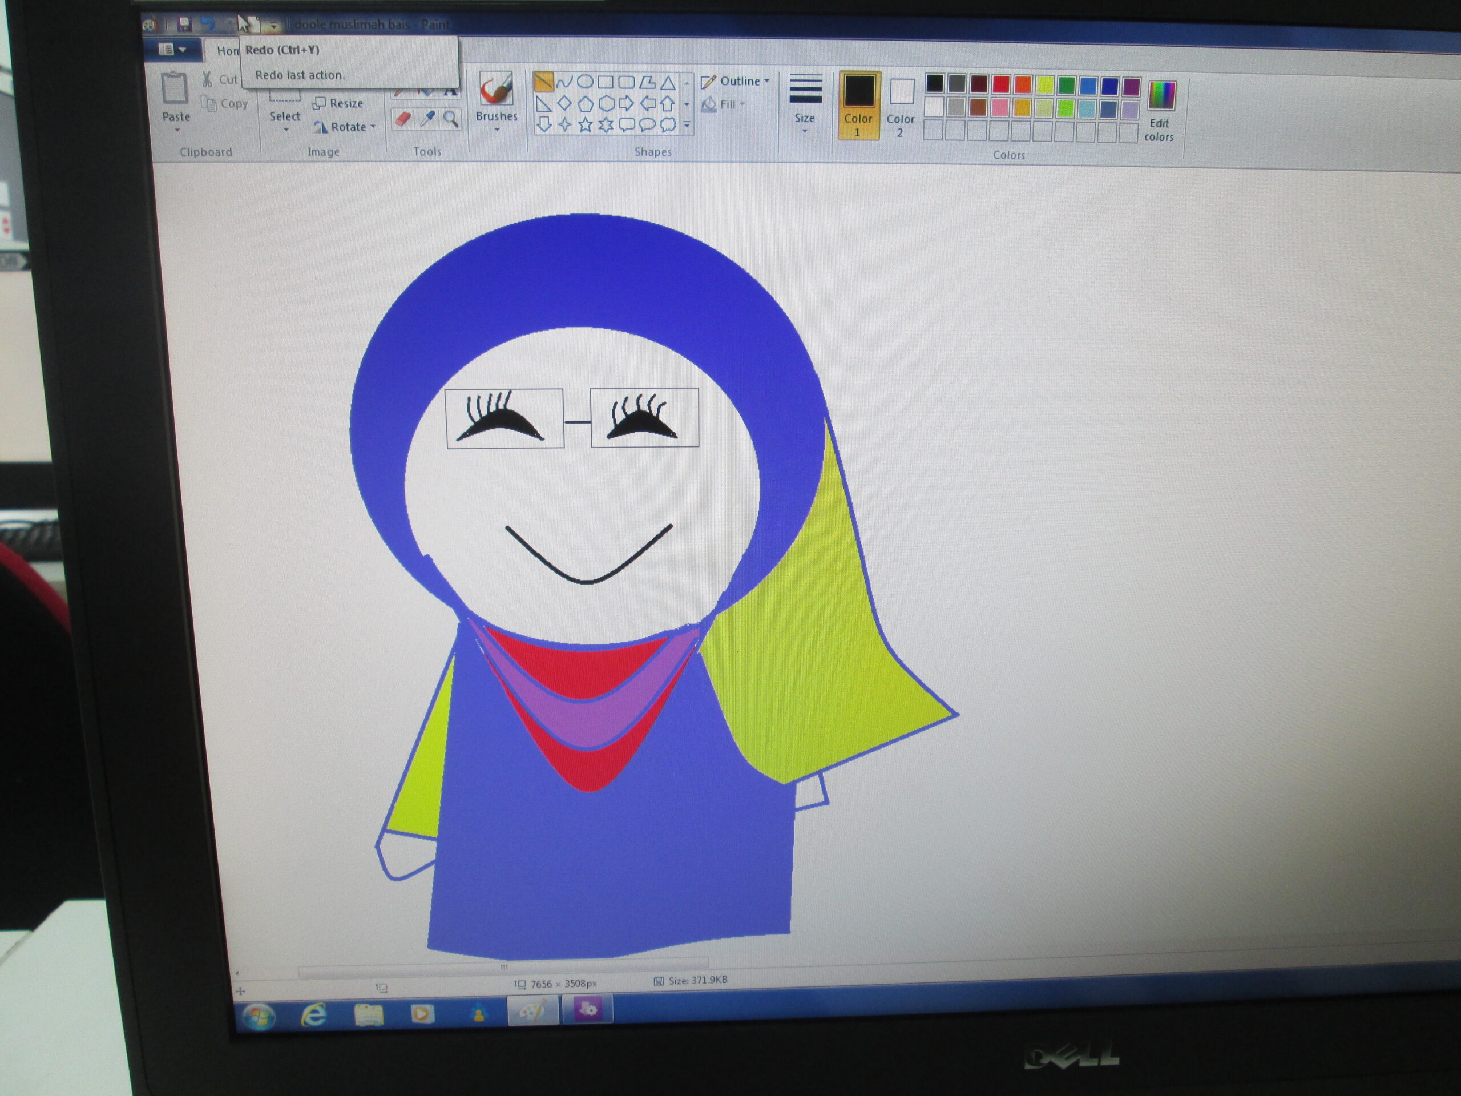1461x1096 pixels.
Task: Open the Paint file menu button
Action: (172, 50)
